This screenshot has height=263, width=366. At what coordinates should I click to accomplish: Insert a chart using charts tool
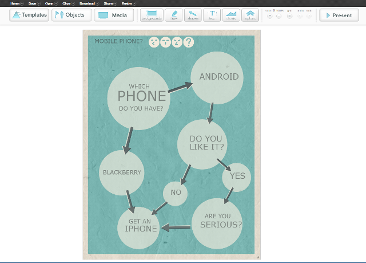pos(231,15)
